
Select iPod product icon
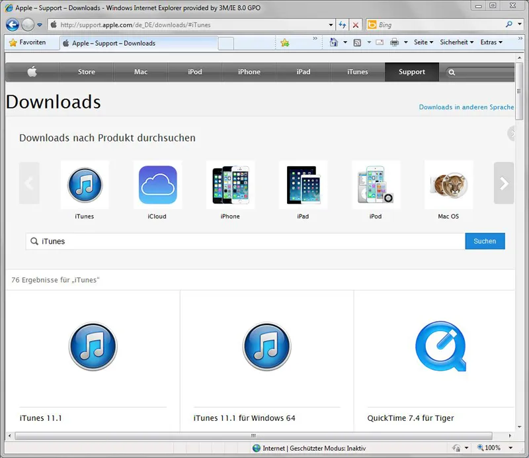coord(376,185)
